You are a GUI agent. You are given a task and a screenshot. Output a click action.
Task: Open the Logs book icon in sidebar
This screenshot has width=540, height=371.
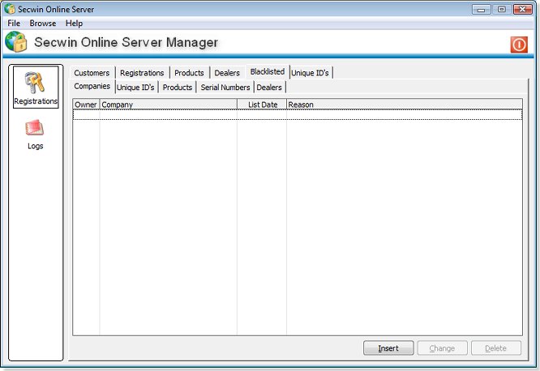35,129
